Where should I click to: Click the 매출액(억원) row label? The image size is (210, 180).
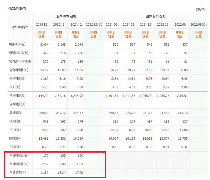click(17, 44)
